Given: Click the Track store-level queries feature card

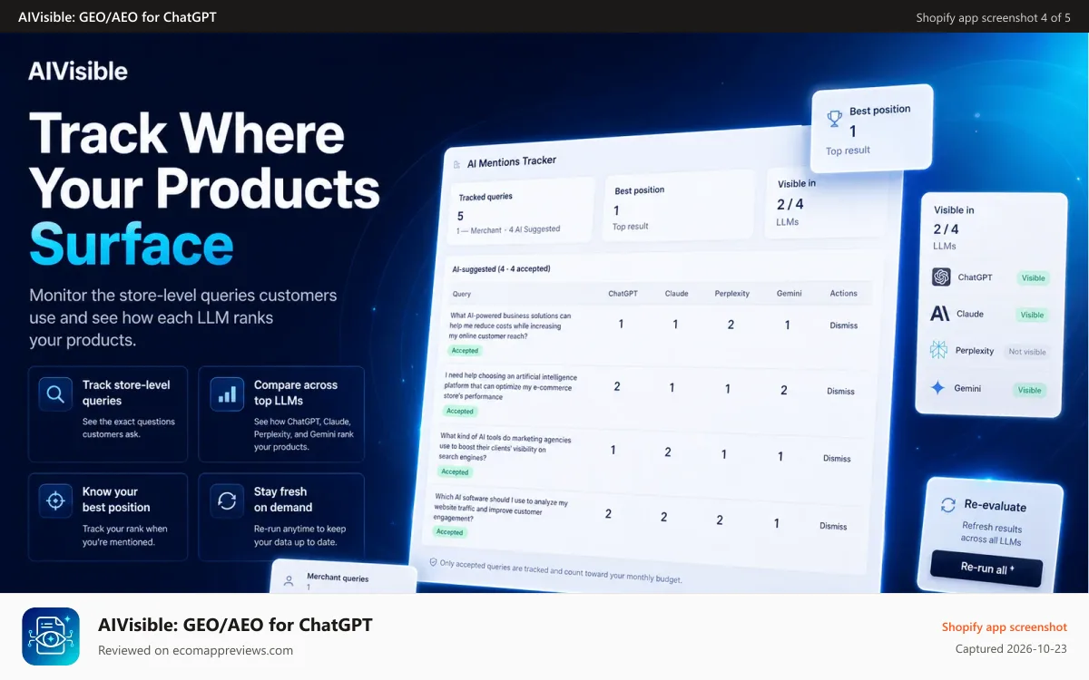Looking at the screenshot, I should [x=108, y=414].
